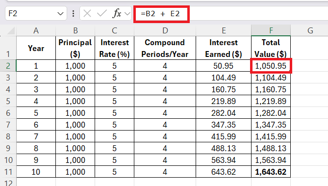The image size is (328, 186).
Task: Select column D header
Action: click(165, 30)
